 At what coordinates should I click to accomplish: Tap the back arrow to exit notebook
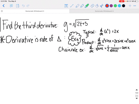(x=3, y=6)
